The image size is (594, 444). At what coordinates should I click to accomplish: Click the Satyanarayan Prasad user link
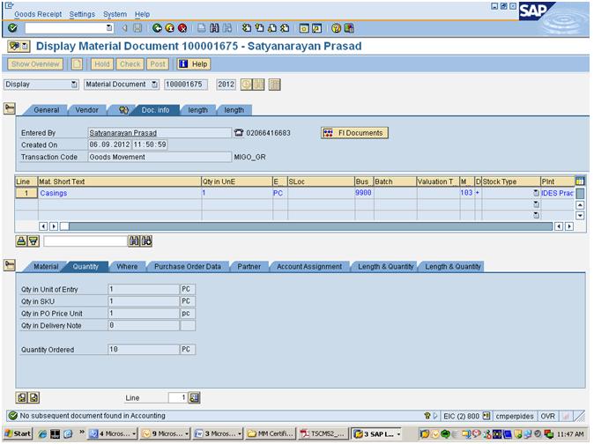coord(123,133)
